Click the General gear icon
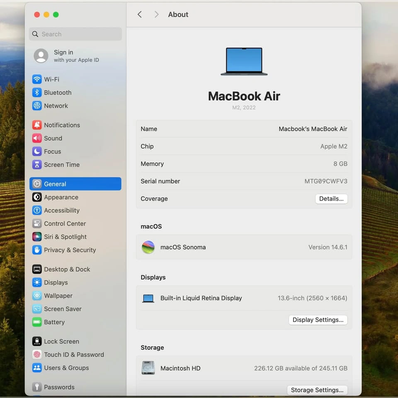This screenshot has width=398, height=398. [x=37, y=184]
